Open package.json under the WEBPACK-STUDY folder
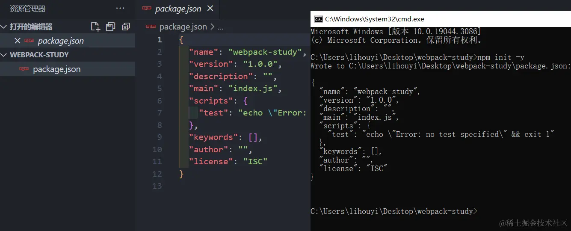Image resolution: width=571 pixels, height=231 pixels. pos(68,69)
